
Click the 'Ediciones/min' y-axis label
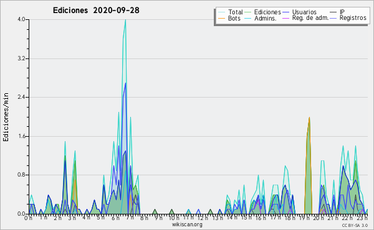click(x=6, y=117)
